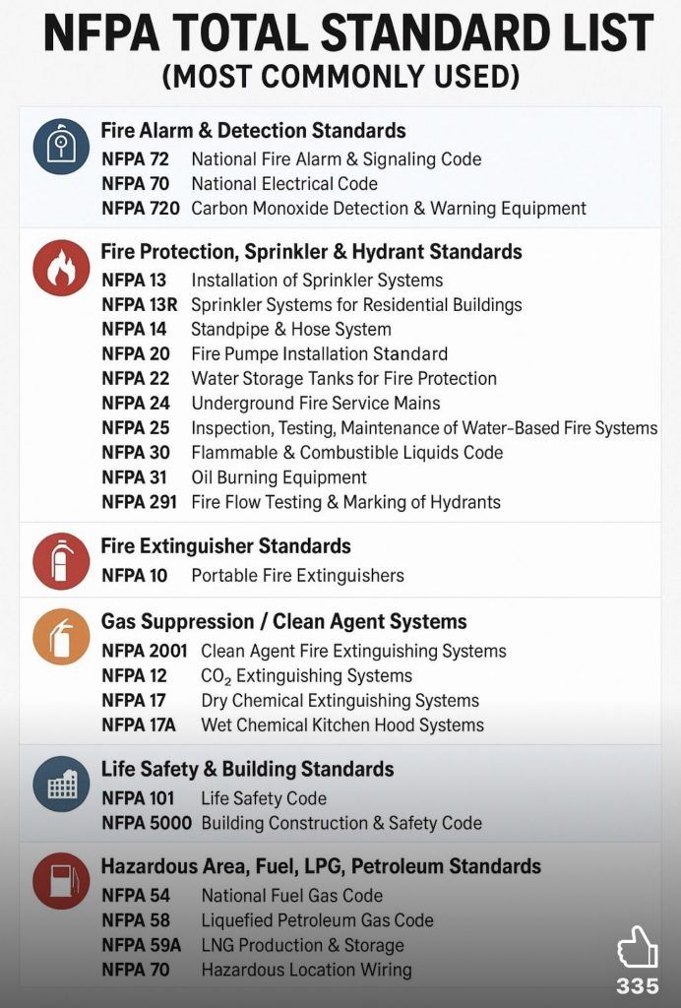Click the orange gas suppression extinguisher icon
The width and height of the screenshot is (681, 1008).
click(x=61, y=637)
